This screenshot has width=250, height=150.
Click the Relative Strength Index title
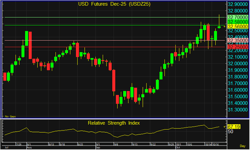(x=114, y=123)
